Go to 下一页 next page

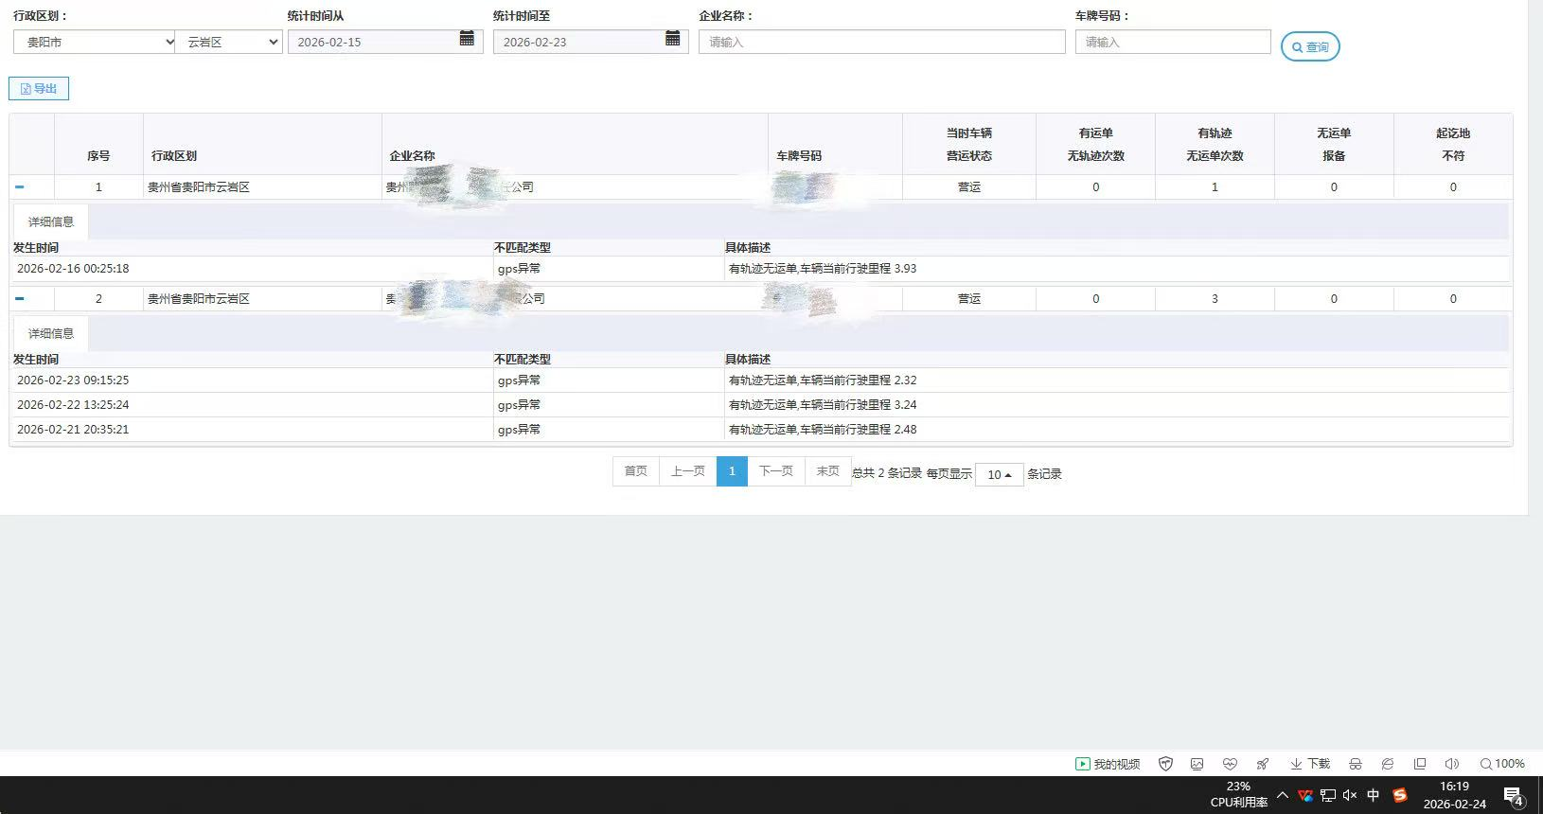coord(775,471)
